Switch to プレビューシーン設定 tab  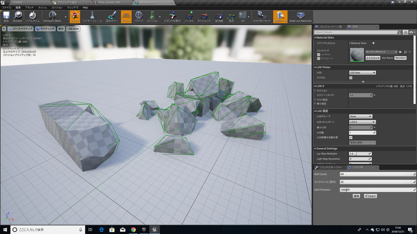click(329, 27)
